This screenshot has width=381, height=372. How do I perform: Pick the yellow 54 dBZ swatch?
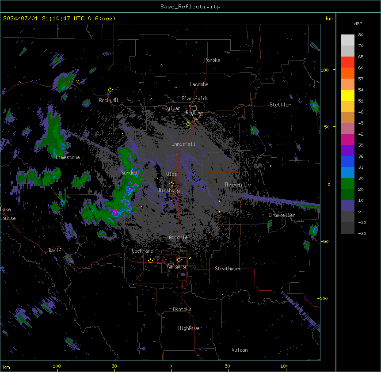[347, 95]
